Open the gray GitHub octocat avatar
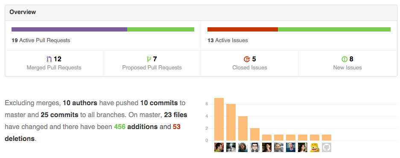This screenshot has width=400, height=158. [x=327, y=147]
